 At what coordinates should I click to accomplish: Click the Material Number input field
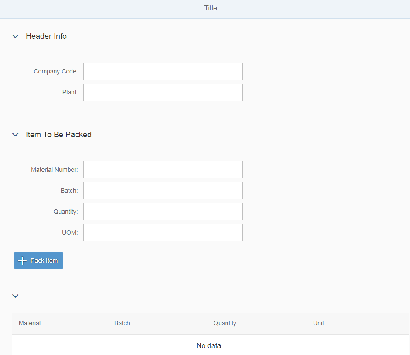click(x=163, y=170)
